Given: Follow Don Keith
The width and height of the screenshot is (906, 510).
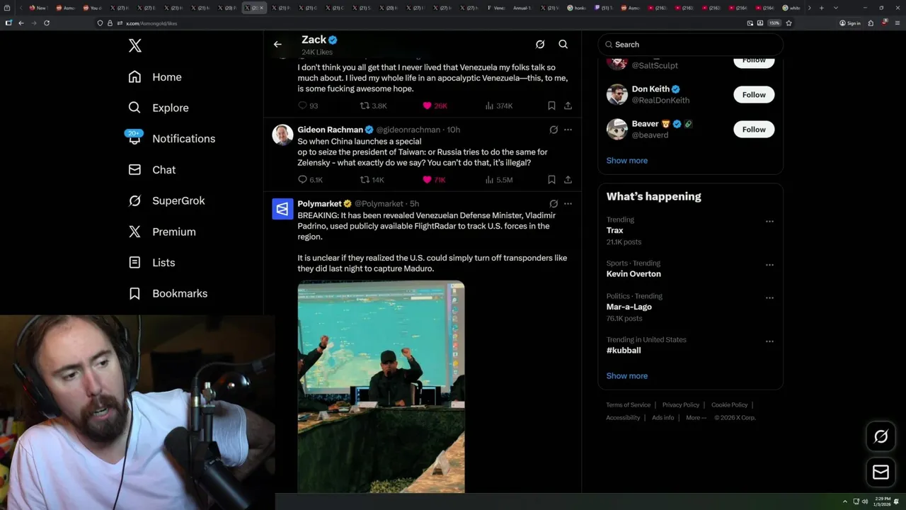Looking at the screenshot, I should (x=754, y=95).
